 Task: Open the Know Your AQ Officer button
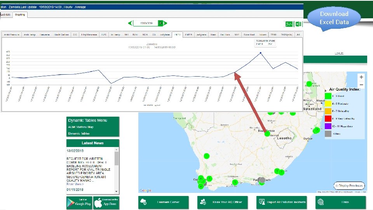point(222,202)
